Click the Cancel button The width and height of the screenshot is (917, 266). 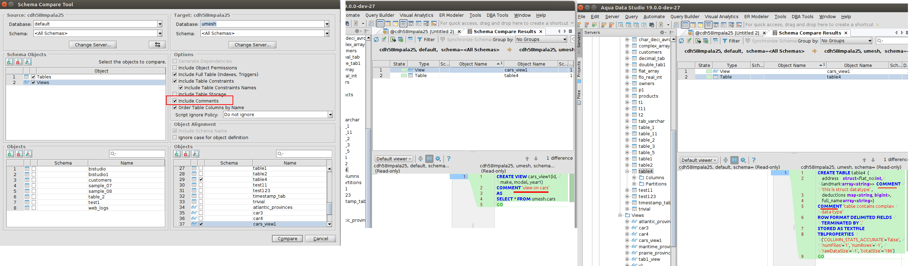click(x=320, y=238)
